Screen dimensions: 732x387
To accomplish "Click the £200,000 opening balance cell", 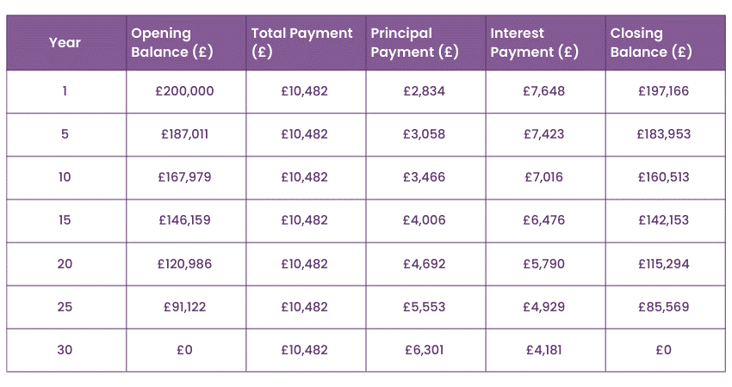I will 186,91.
